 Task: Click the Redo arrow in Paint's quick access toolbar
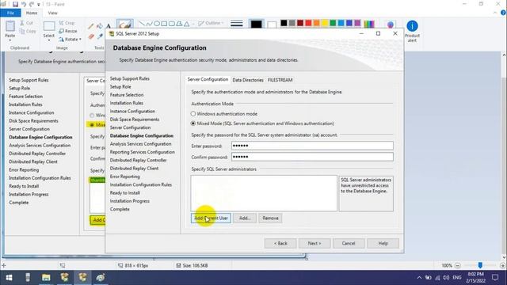[32, 4]
